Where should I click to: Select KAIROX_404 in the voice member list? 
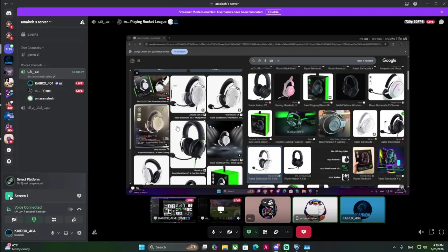click(55, 83)
